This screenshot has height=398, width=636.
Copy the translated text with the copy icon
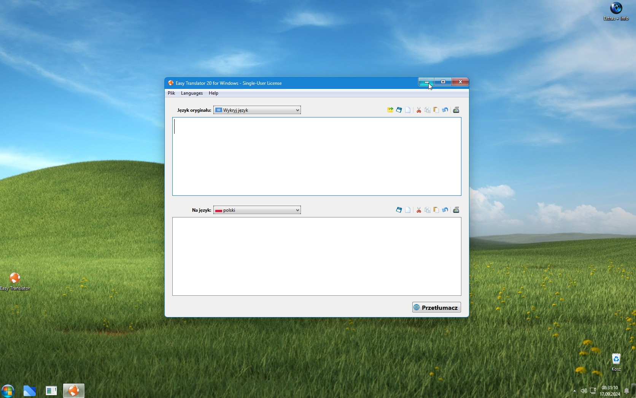click(428, 210)
